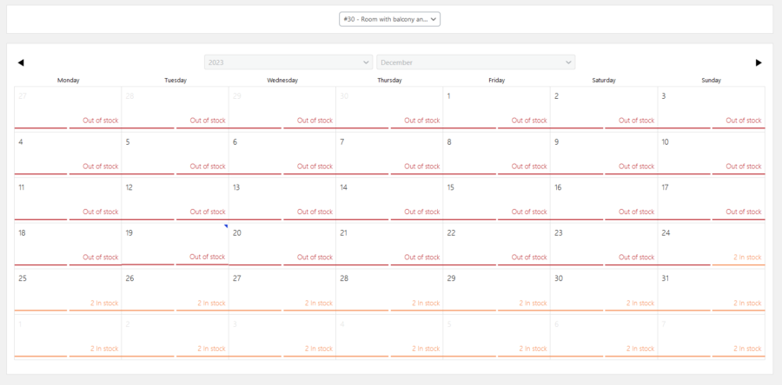Select December 1 calendar cell
The height and width of the screenshot is (385, 782).
(497, 108)
